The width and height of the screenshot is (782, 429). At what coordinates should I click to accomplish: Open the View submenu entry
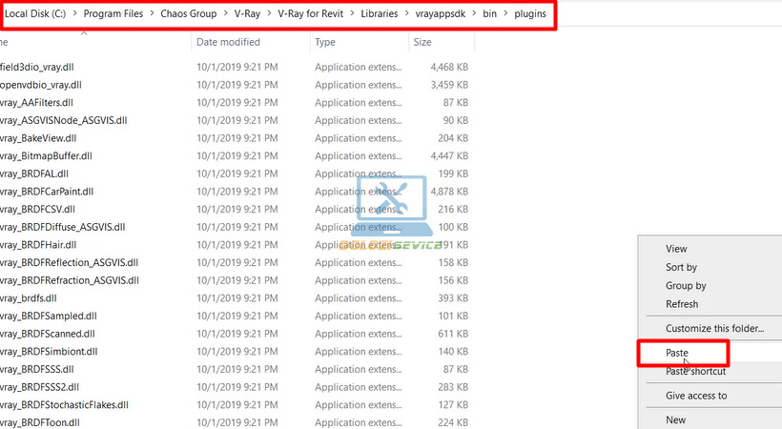(x=676, y=249)
